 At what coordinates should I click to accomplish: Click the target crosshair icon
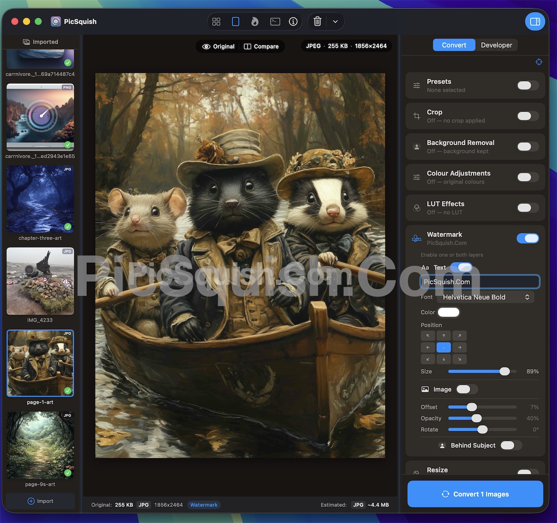539,62
